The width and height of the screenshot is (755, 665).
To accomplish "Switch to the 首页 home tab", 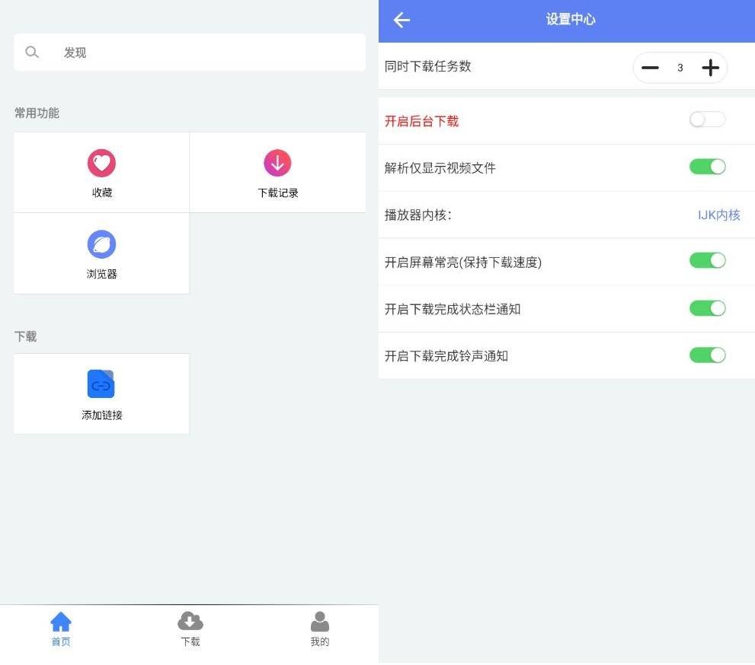I will 61,629.
